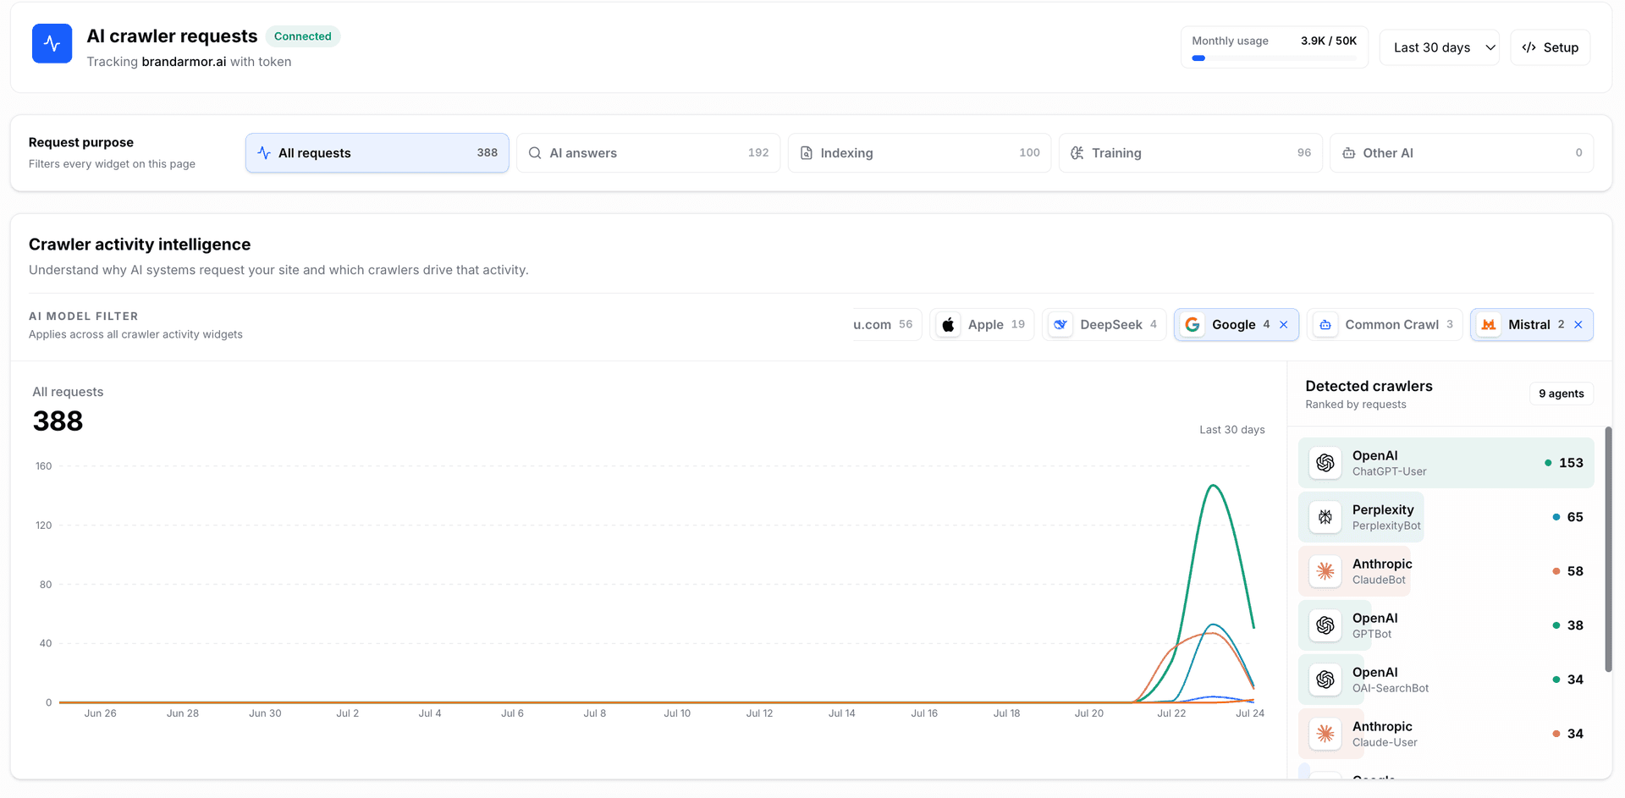1625x798 pixels.
Task: Click the 9 agents badge
Action: point(1561,393)
